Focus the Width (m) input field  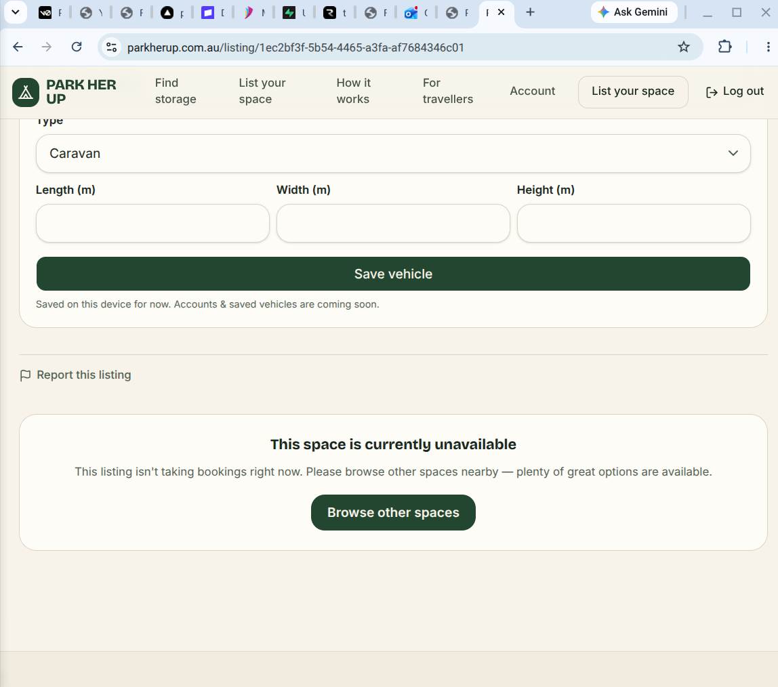click(393, 223)
